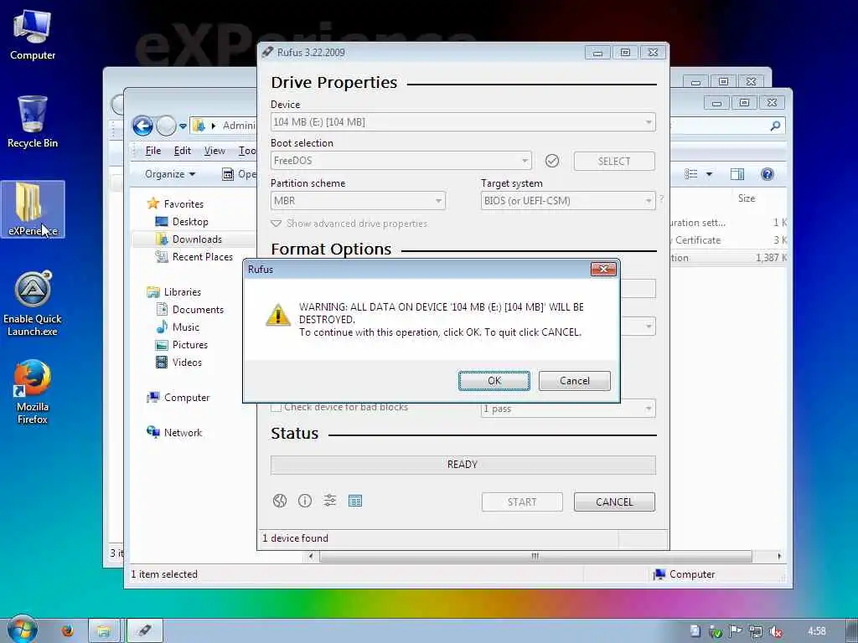Cancel the Rufus data destruction warning
Image resolution: width=858 pixels, height=643 pixels.
[574, 381]
